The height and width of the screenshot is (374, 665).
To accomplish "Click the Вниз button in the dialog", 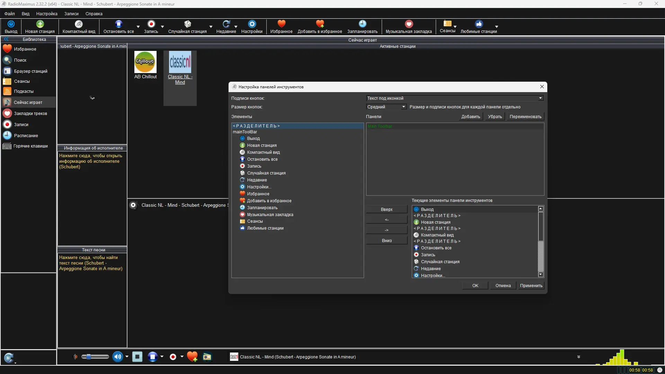I will [387, 241].
